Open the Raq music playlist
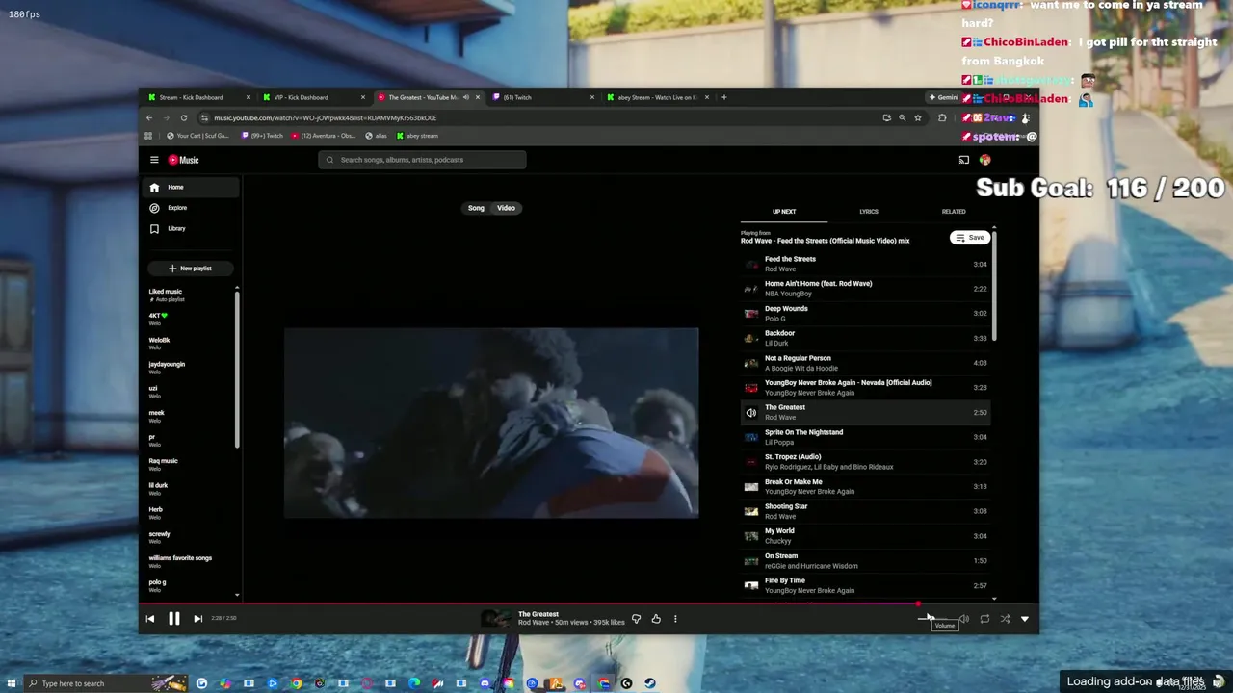This screenshot has width=1233, height=693. (x=189, y=465)
